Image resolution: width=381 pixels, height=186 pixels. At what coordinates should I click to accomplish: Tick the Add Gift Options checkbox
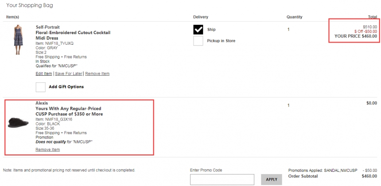[41, 87]
